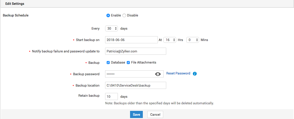294x119 pixels.
Task: Focus the Retain backup days field
Action: 111,96
